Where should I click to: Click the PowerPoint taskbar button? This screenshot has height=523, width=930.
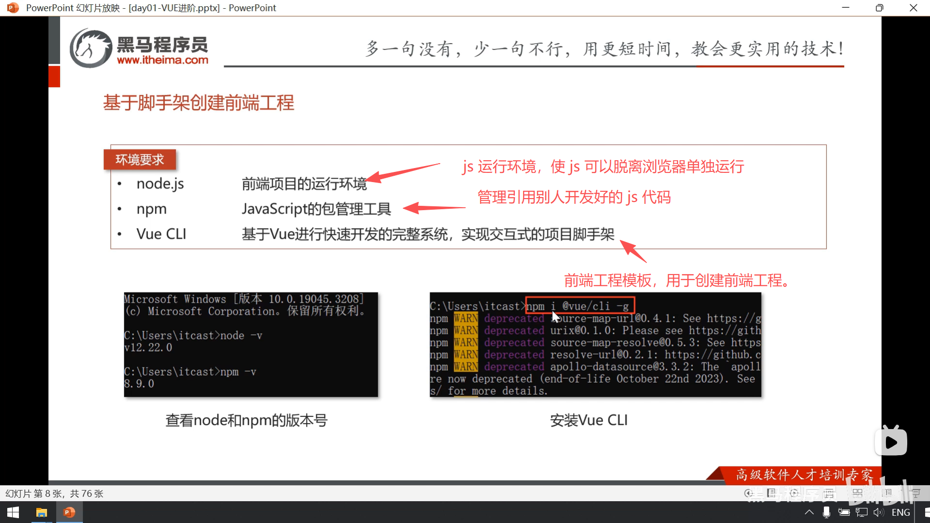69,512
